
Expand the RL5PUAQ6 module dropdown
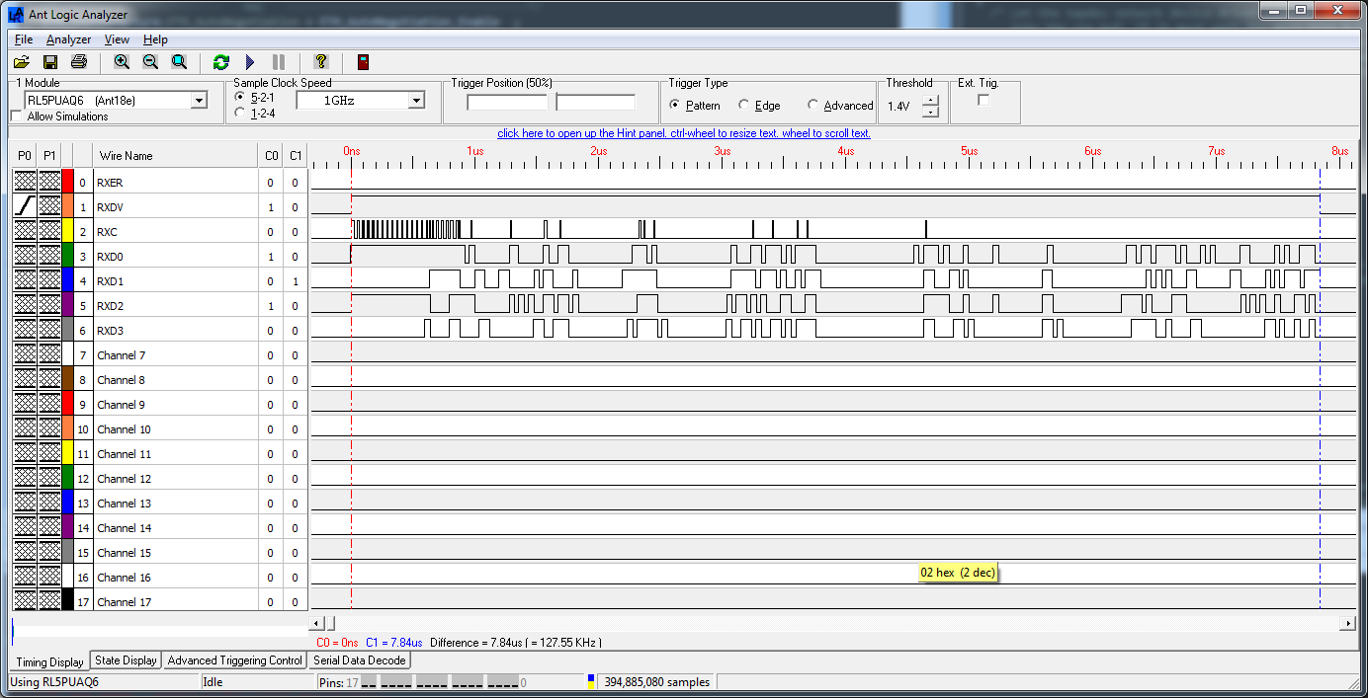199,101
